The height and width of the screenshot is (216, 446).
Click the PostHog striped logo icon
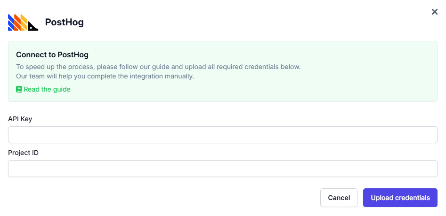pos(23,23)
